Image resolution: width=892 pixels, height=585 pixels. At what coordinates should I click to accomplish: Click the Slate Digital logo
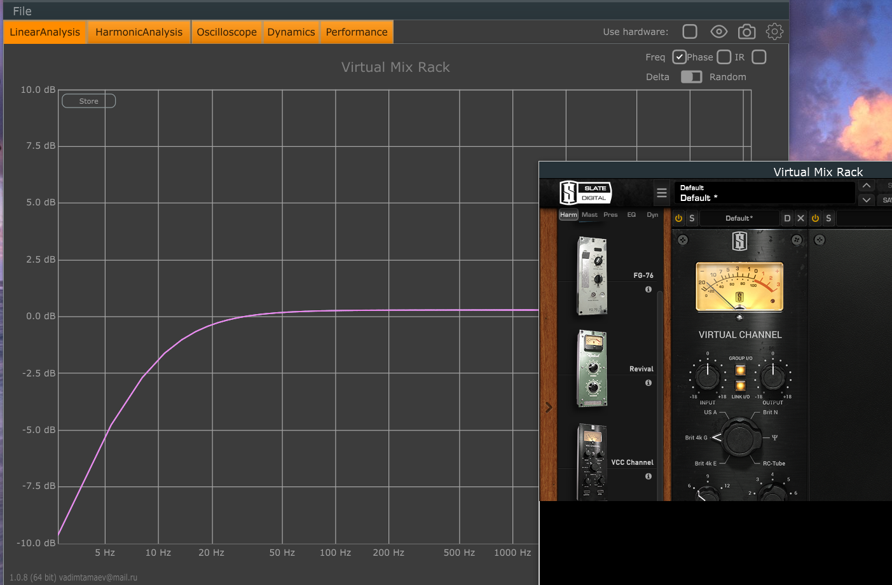[586, 193]
